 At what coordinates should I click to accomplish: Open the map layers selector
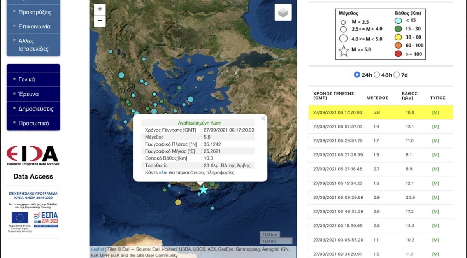tap(283, 12)
